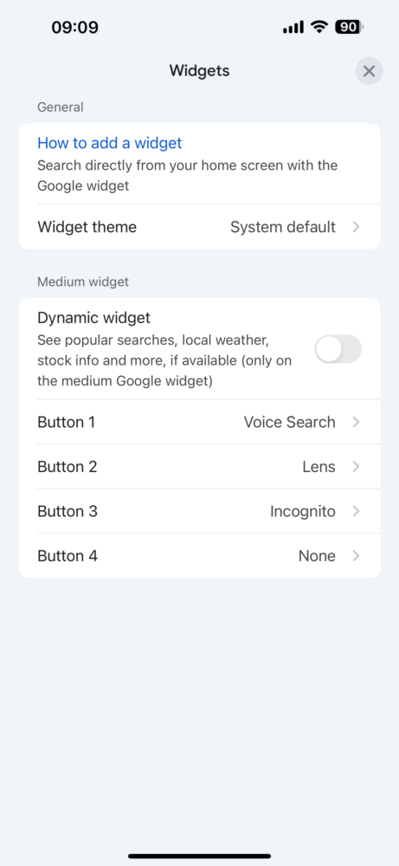399x866 pixels.
Task: Change the System default theme value
Action: click(282, 227)
